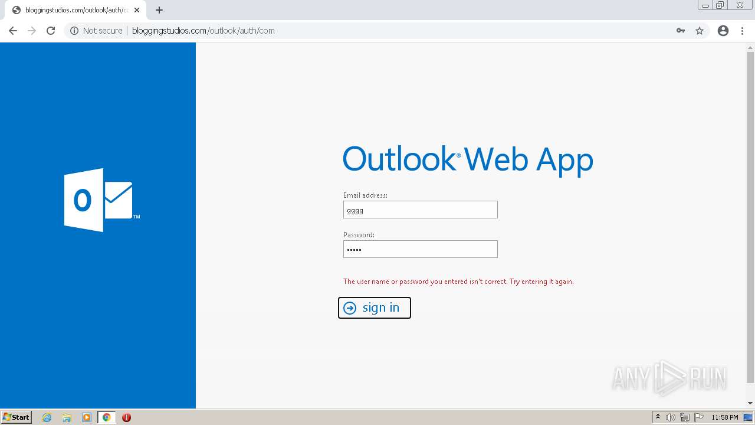Click the Outlook logo on blue panel
This screenshot has height=425, width=755.
(101, 200)
